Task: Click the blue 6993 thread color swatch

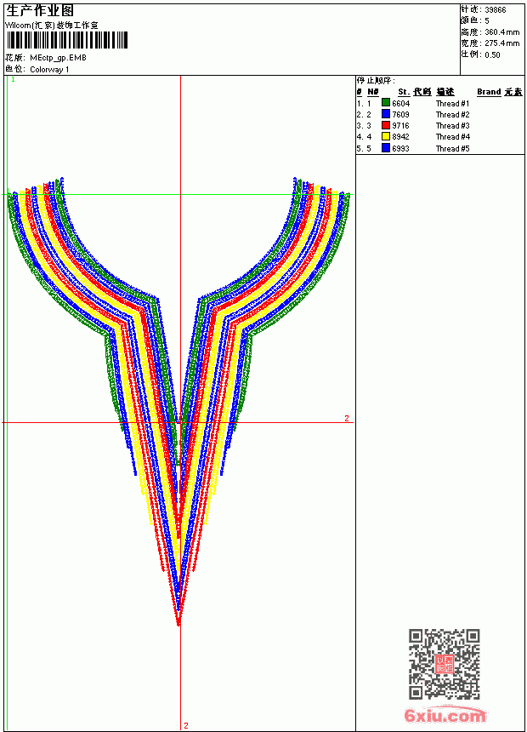Action: pos(386,148)
